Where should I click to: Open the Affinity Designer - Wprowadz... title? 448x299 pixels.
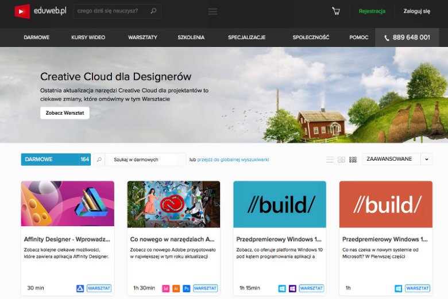[x=67, y=239]
